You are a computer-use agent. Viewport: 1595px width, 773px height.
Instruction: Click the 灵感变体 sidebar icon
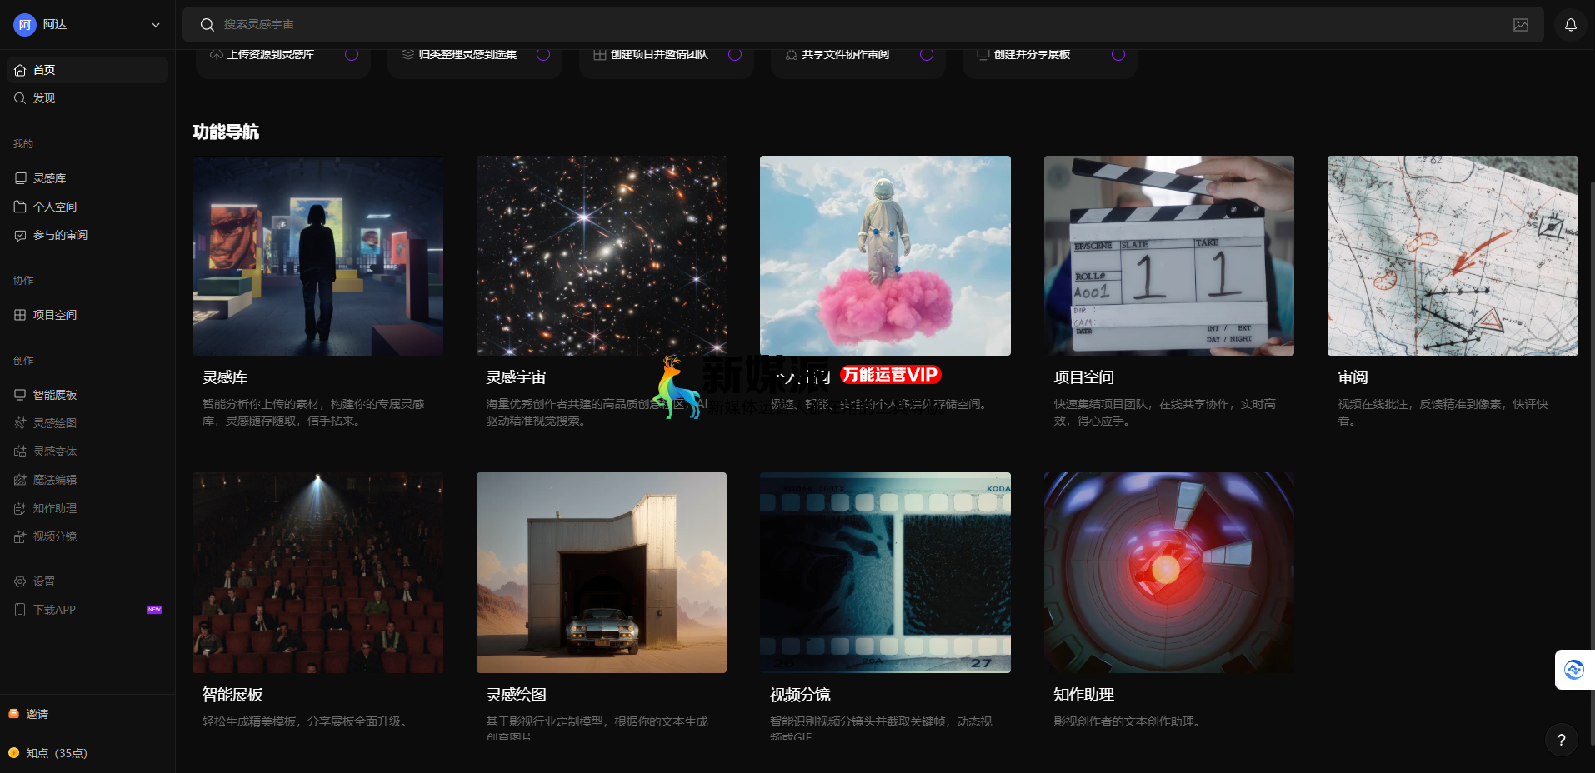coord(20,451)
